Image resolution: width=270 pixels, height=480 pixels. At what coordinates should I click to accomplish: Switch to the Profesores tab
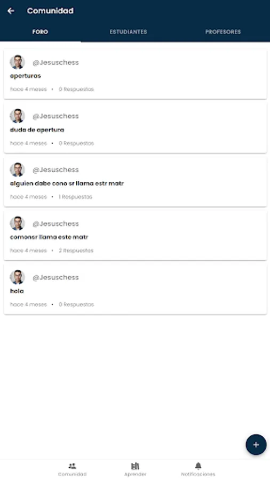point(223,32)
